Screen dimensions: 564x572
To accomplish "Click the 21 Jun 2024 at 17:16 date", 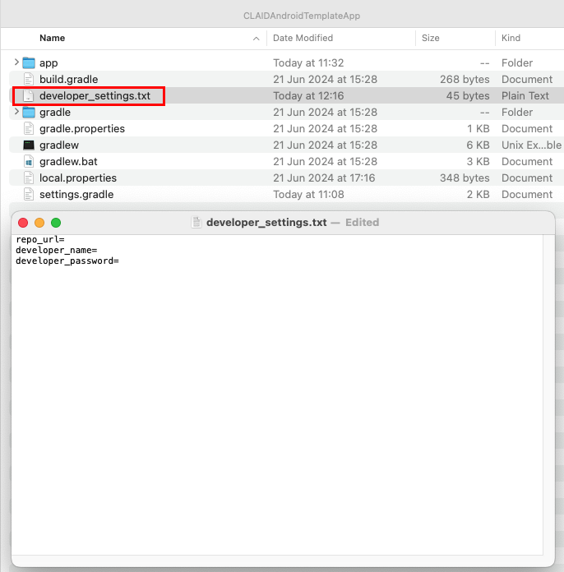I will coord(324,178).
